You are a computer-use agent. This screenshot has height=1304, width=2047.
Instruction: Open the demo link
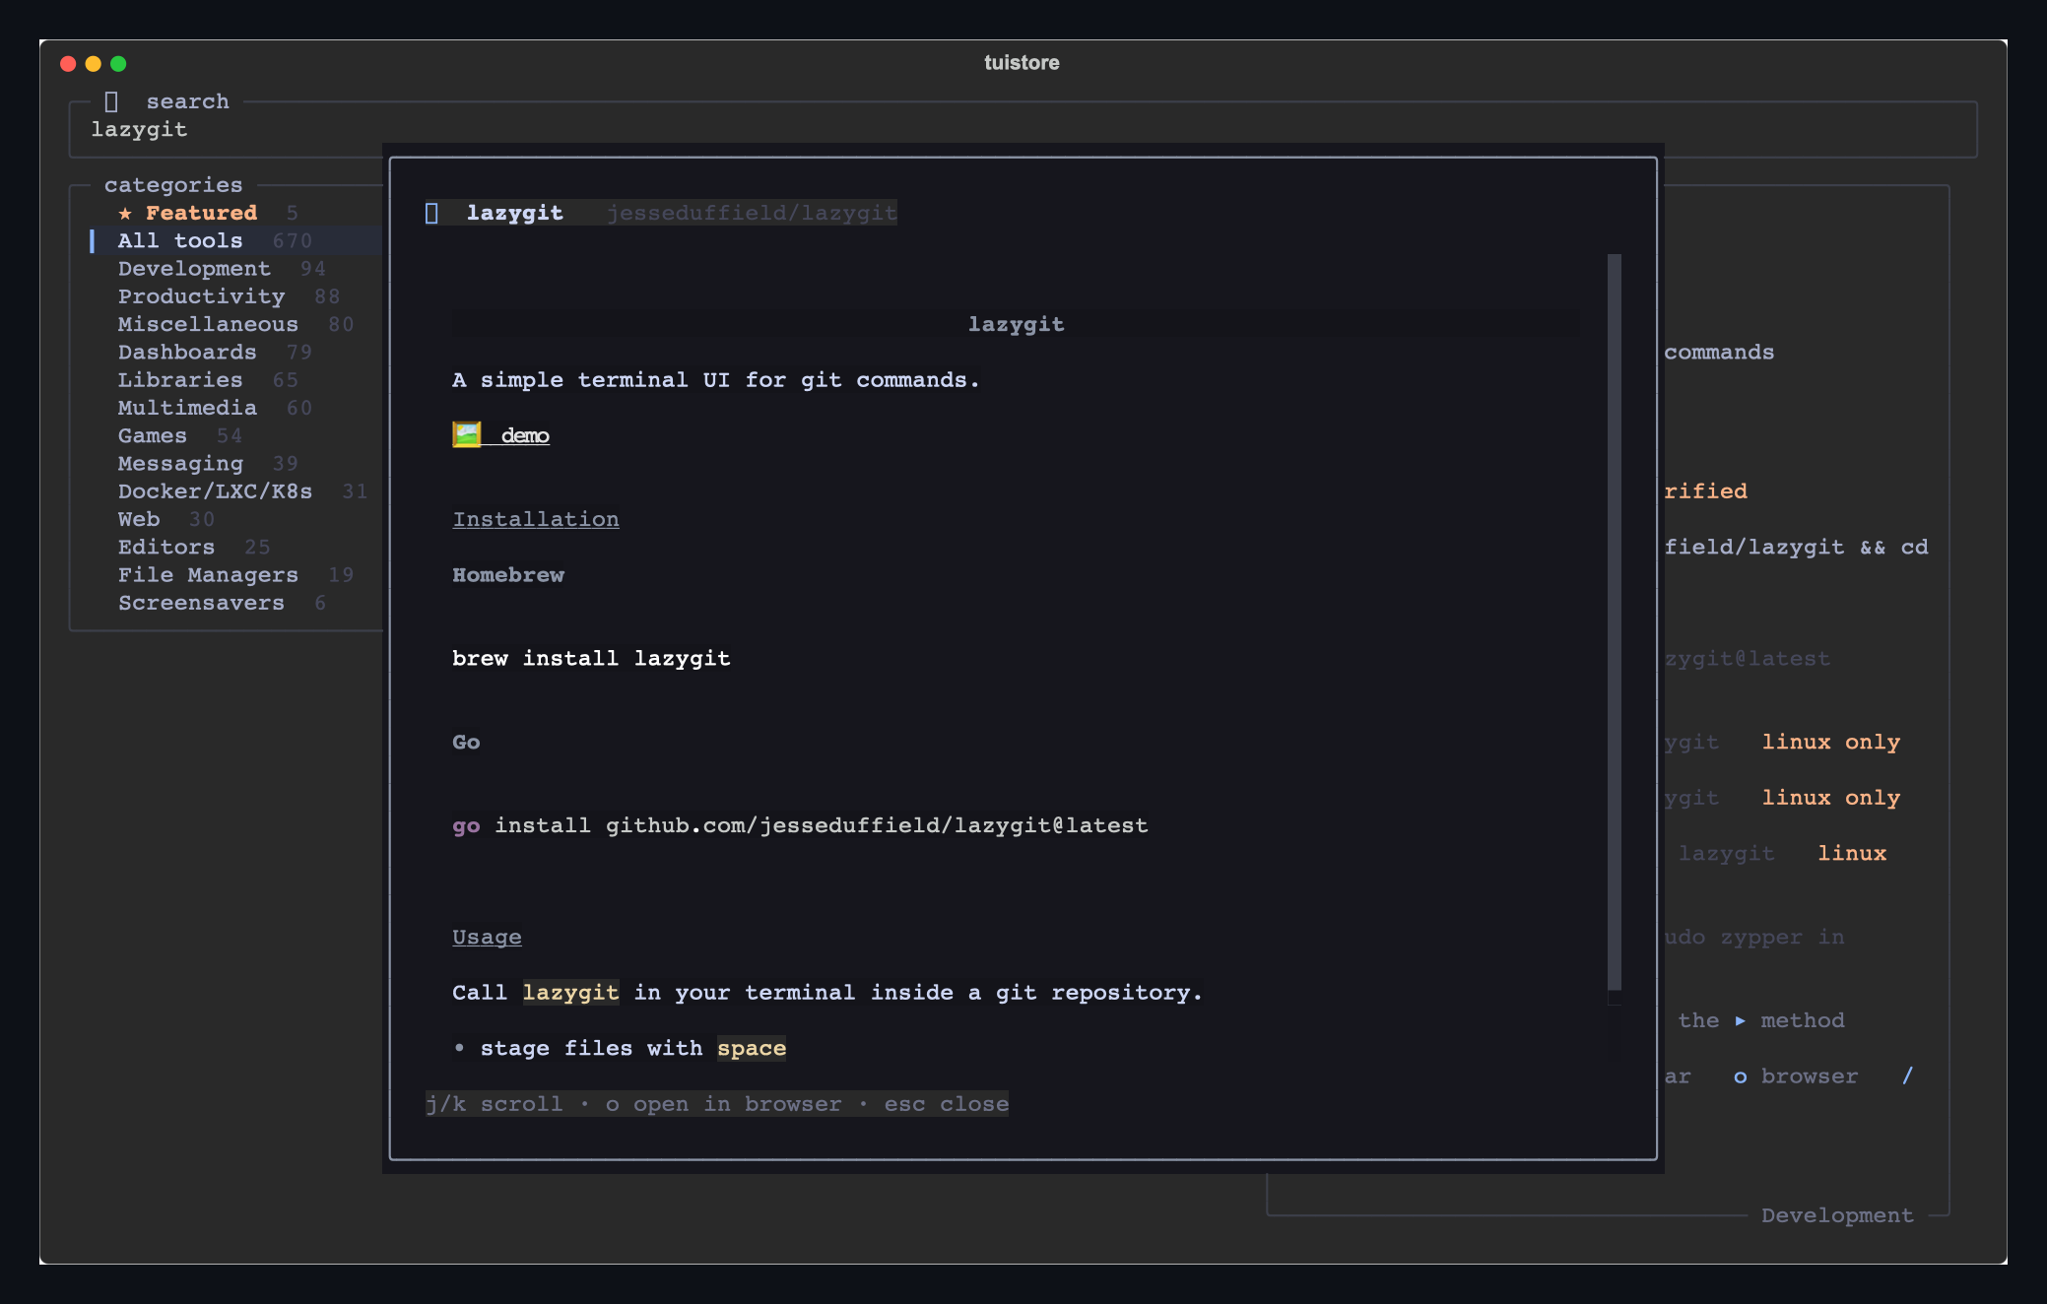point(525,435)
